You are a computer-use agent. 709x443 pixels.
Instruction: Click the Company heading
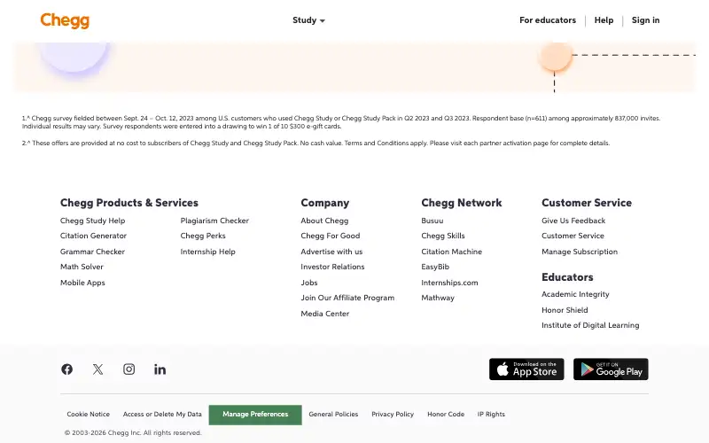coord(325,203)
